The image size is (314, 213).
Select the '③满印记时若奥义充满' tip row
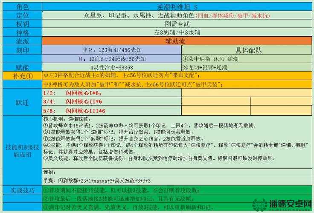177,207
